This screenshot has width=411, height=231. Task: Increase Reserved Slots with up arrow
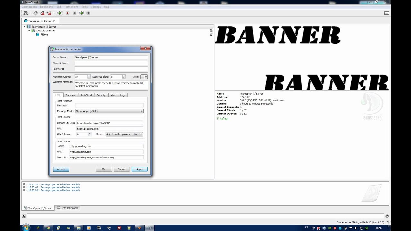(x=124, y=76)
